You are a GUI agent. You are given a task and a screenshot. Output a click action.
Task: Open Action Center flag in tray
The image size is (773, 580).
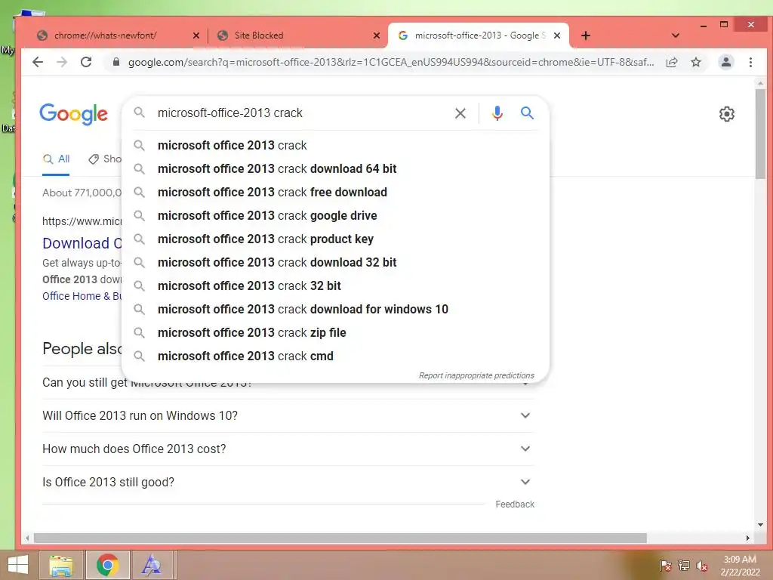click(x=665, y=565)
